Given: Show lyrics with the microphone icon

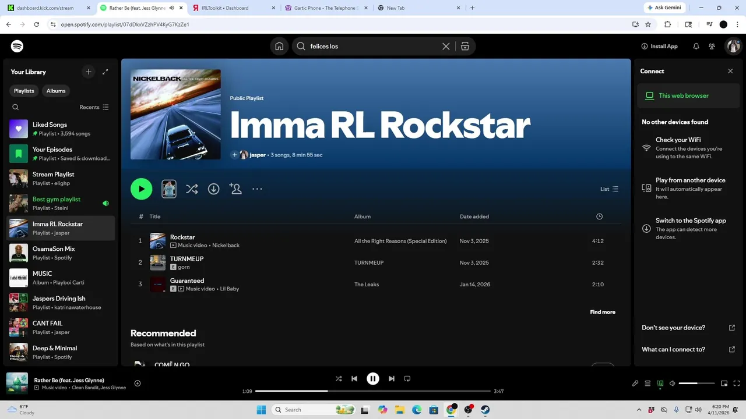Looking at the screenshot, I should click(x=635, y=384).
